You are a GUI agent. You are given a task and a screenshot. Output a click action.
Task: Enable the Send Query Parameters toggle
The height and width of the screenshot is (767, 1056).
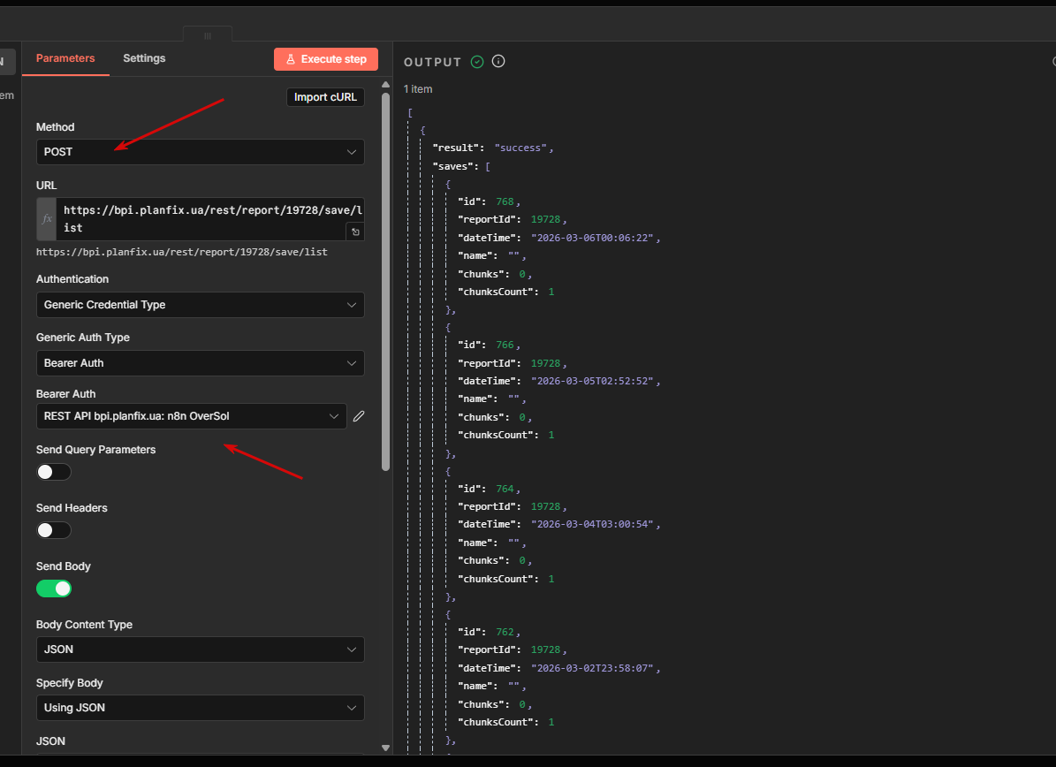click(54, 472)
